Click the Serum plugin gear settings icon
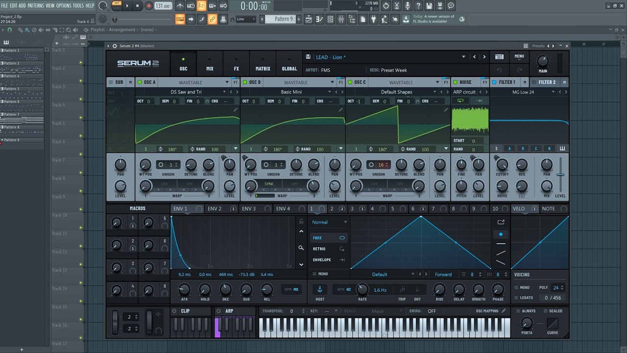The image size is (627, 353). pyautogui.click(x=115, y=46)
